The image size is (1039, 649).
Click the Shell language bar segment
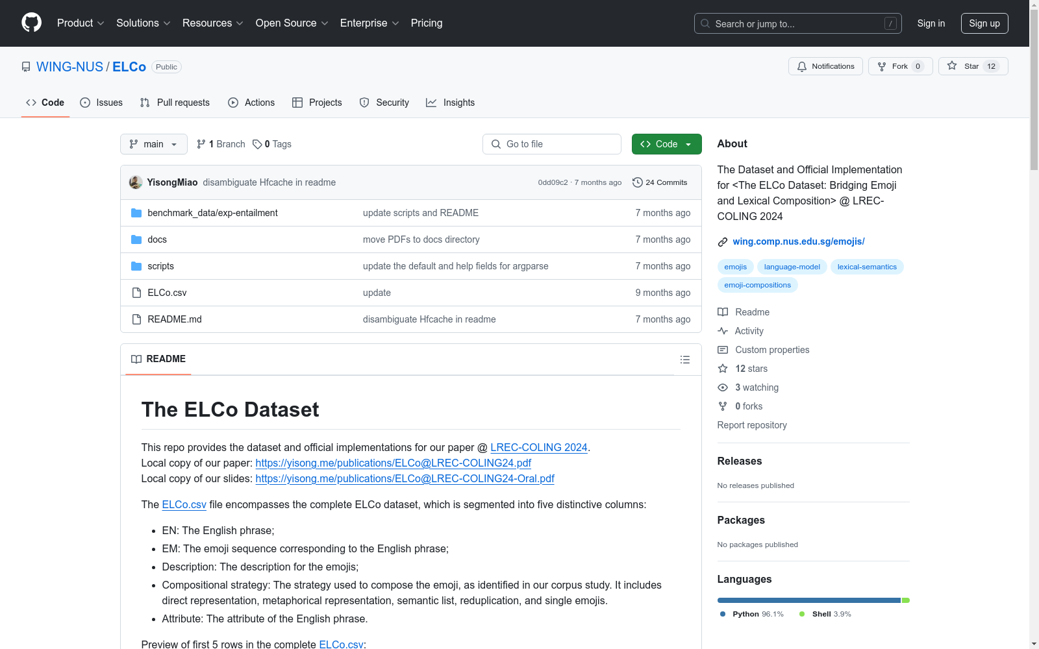906,600
